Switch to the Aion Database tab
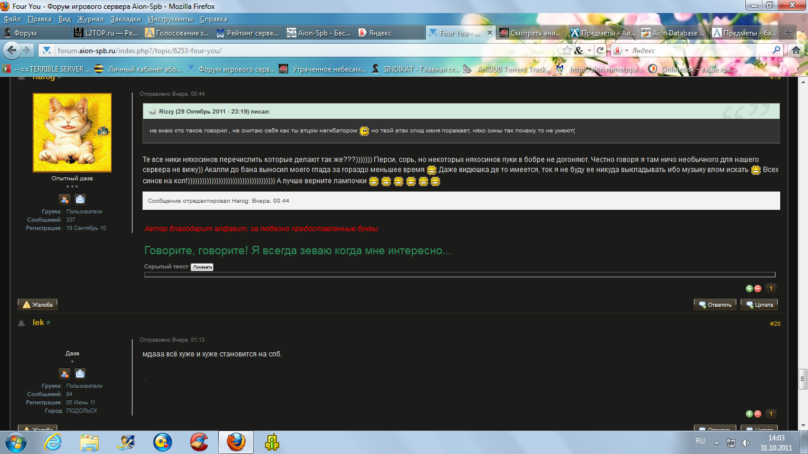808x454 pixels. click(674, 33)
